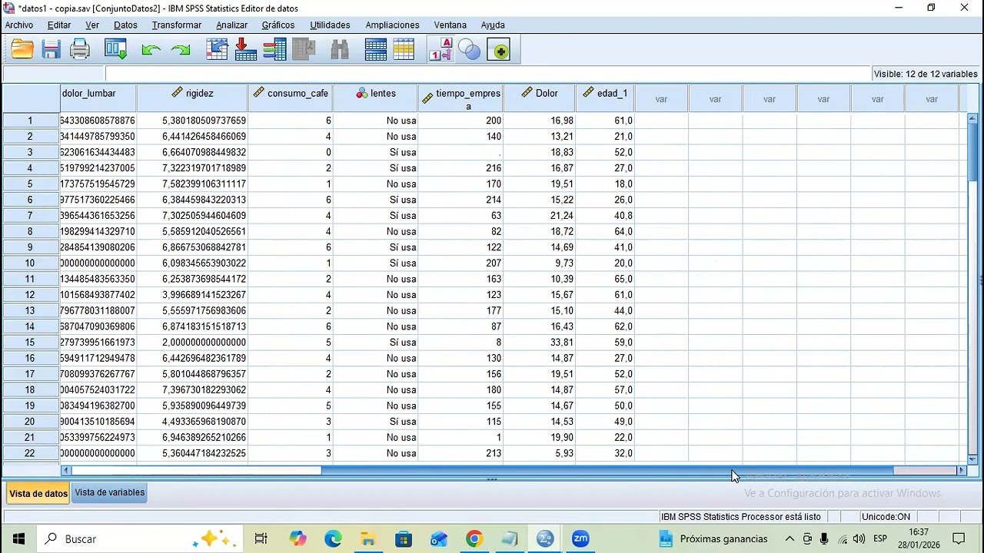Click the green Redo arrow
This screenshot has width=984, height=553.
[x=181, y=51]
